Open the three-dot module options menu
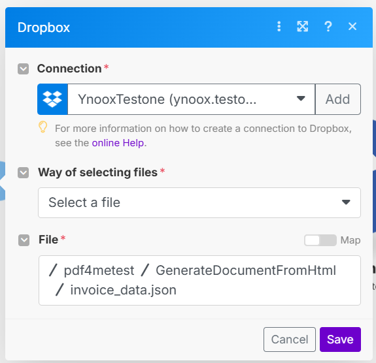376x363 pixels. (279, 26)
